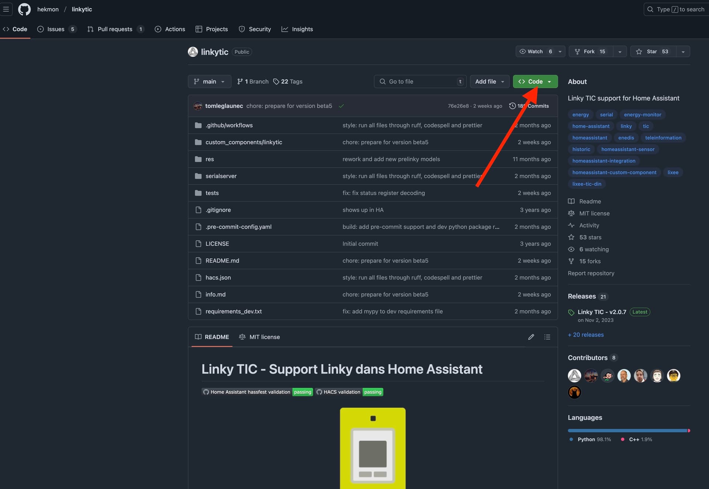
Task: Open tomleglaunec's avatar in commit row
Action: (x=198, y=106)
